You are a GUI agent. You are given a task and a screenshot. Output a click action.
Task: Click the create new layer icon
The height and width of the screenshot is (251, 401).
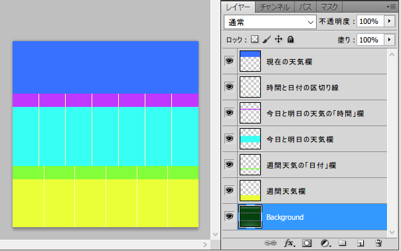tap(361, 243)
